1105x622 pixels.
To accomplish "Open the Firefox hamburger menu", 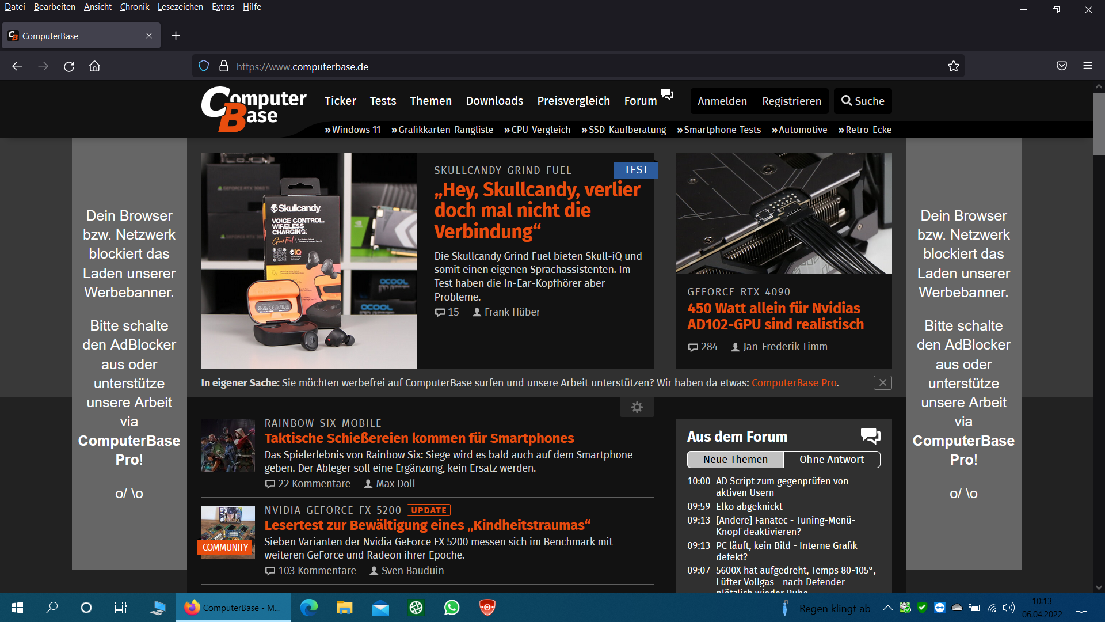I will 1088,66.
